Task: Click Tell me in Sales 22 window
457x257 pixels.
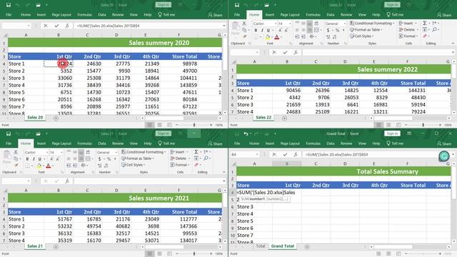Action: 395,14
